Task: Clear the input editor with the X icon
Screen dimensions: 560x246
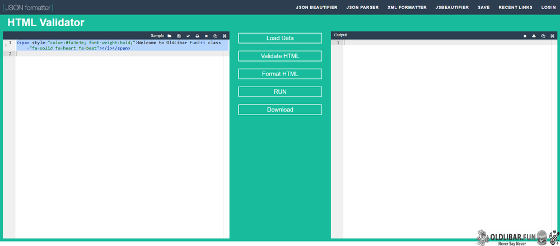Action: click(206, 36)
